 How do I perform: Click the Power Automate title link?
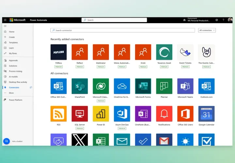point(39,20)
